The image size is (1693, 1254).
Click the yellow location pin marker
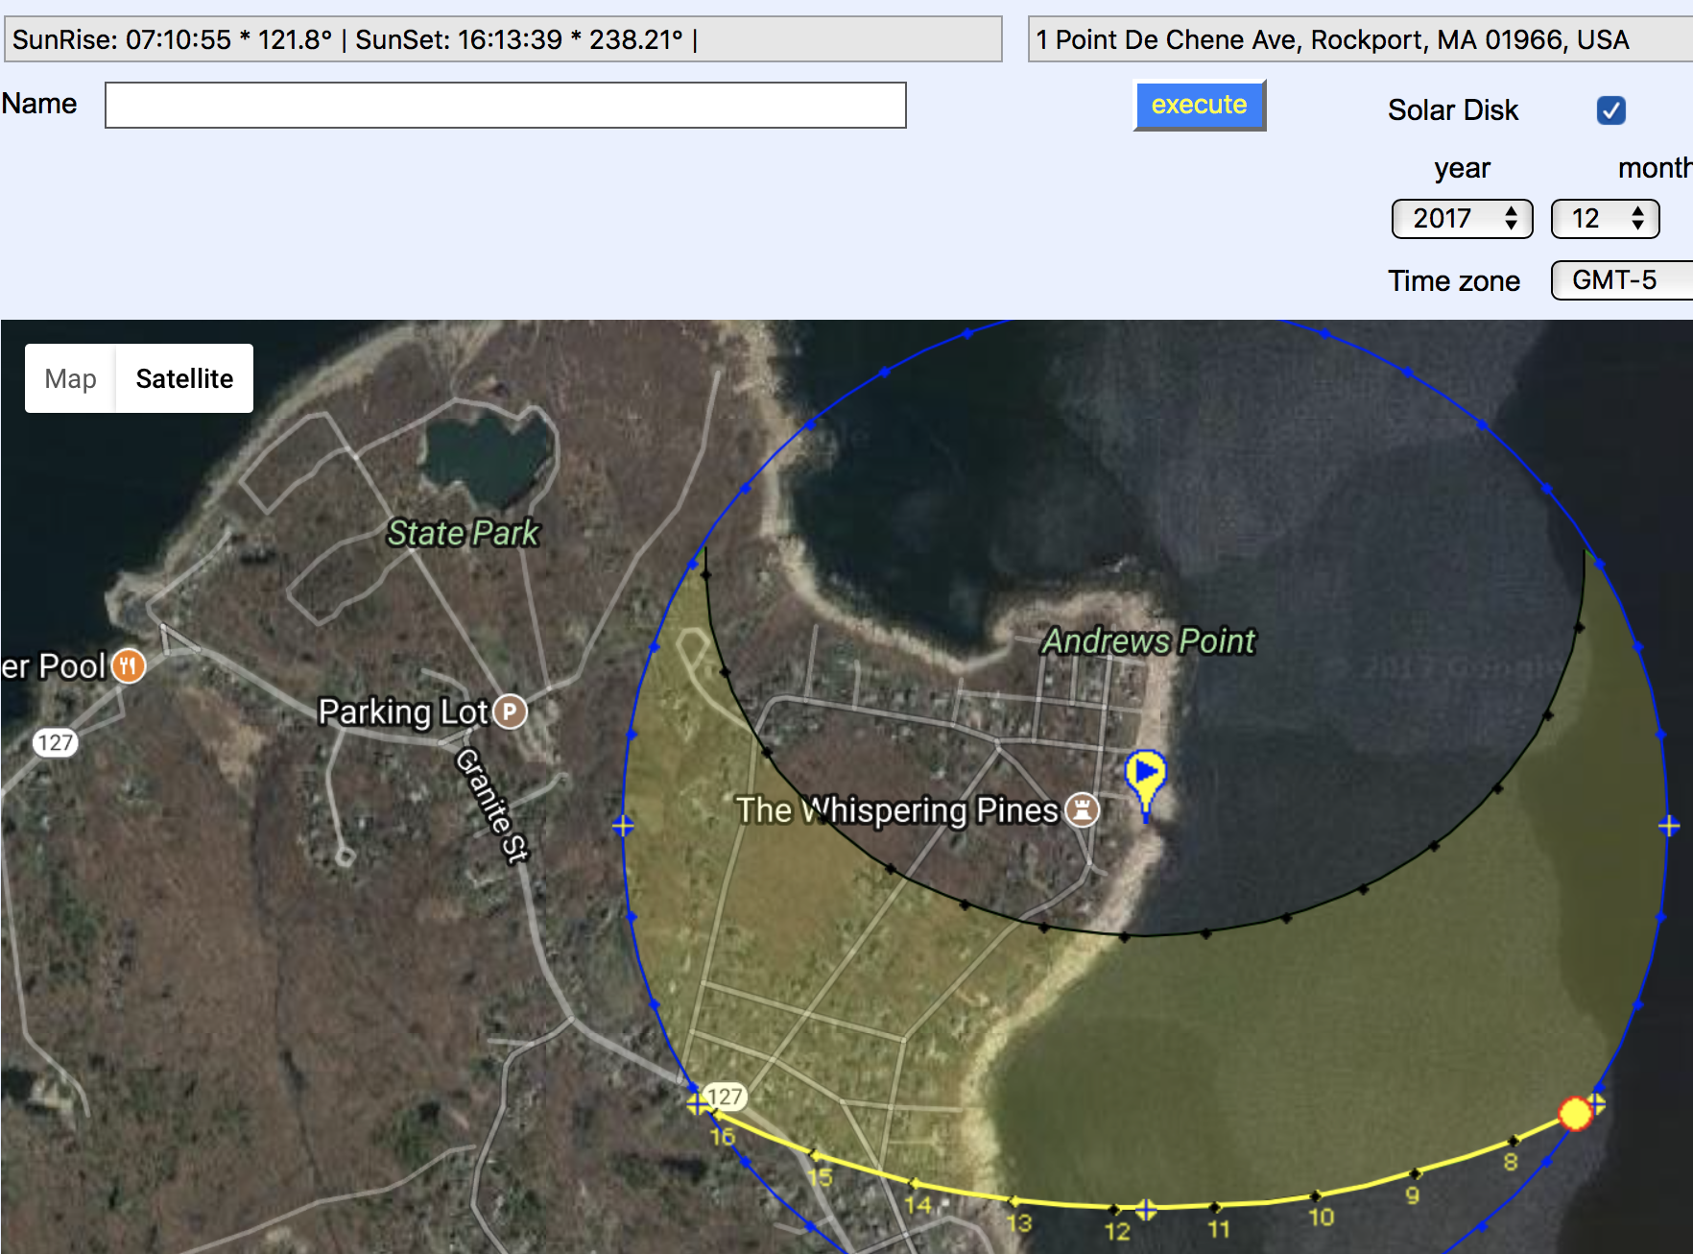tap(1145, 775)
